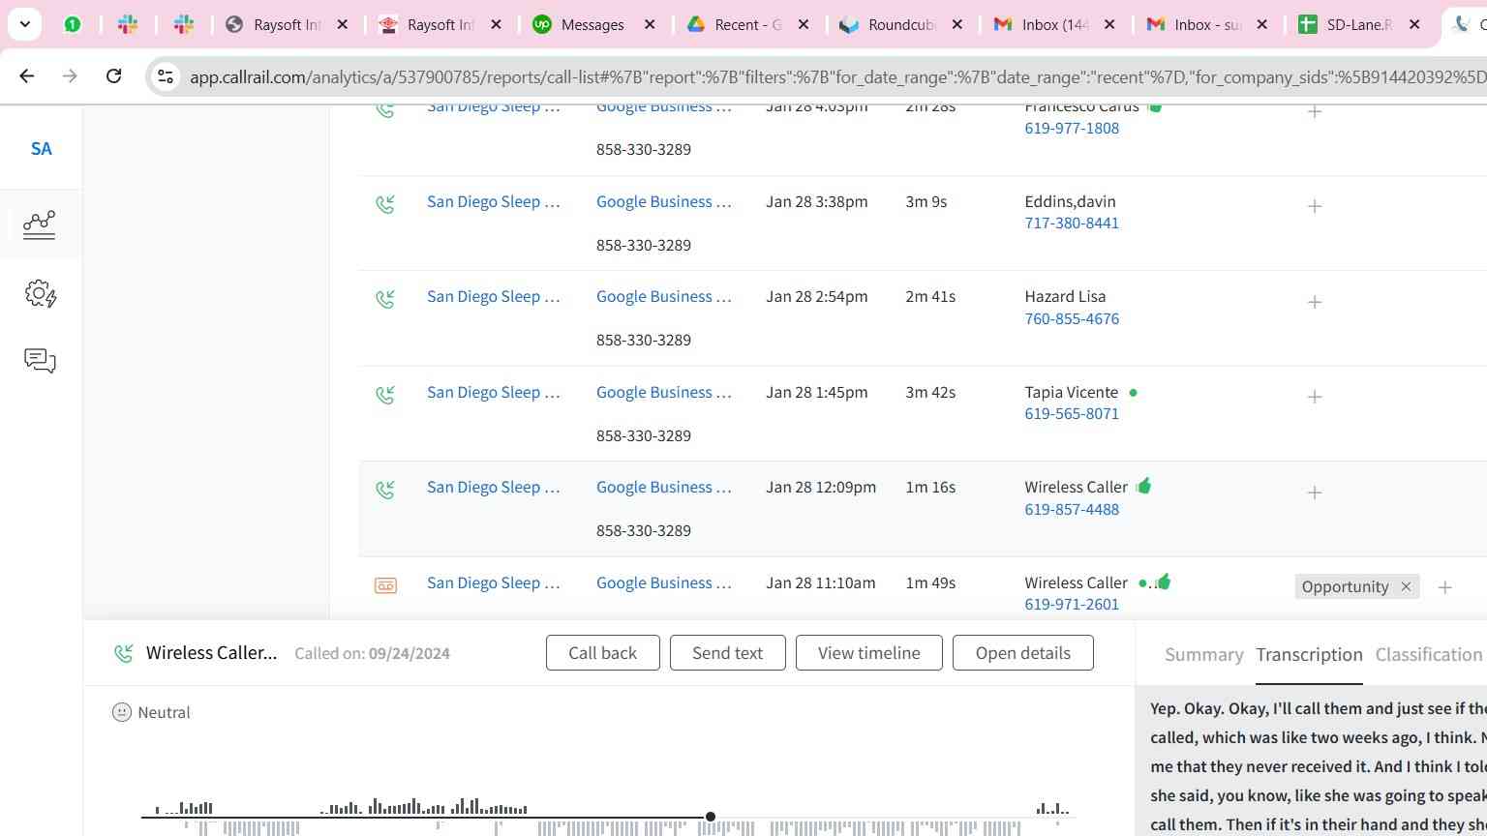This screenshot has height=836, width=1487.
Task: Remove the Opportunity tag
Action: pyautogui.click(x=1406, y=586)
